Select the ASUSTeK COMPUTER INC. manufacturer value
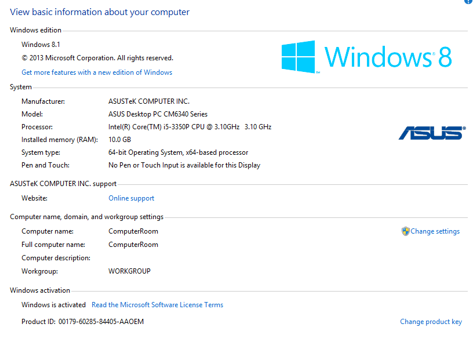473x353 pixels. [x=149, y=101]
